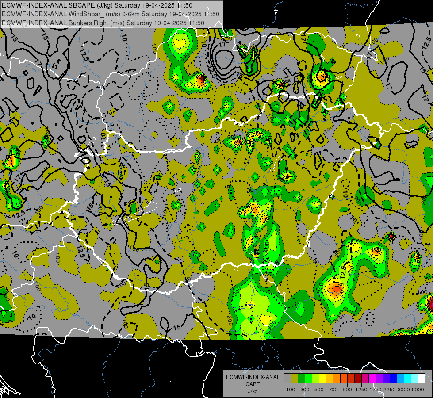Click the olive 100-200 legend swatch
433x398 pixels.
(295, 379)
